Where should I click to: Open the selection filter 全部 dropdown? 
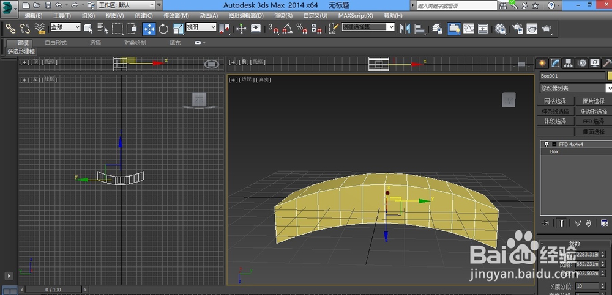click(65, 27)
